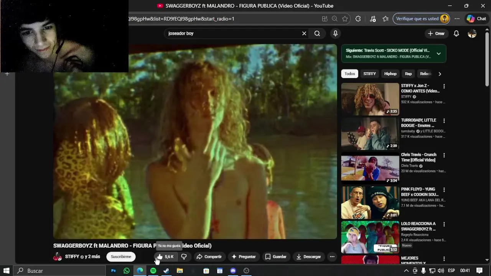The width and height of the screenshot is (491, 276).
Task: Open options for TURROBABY Emotes video
Action: click(444, 121)
